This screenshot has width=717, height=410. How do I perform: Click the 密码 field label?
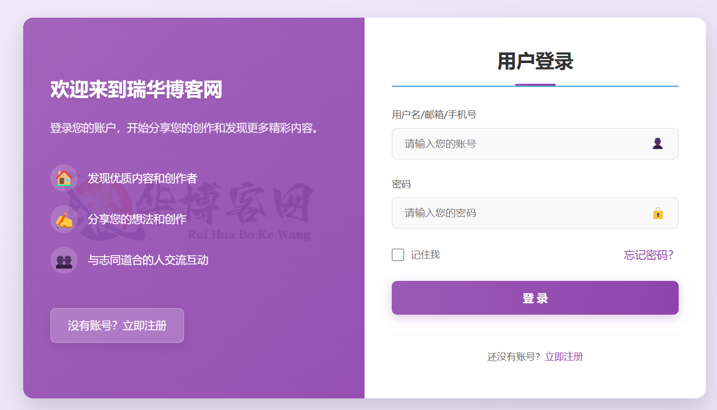[x=401, y=185]
